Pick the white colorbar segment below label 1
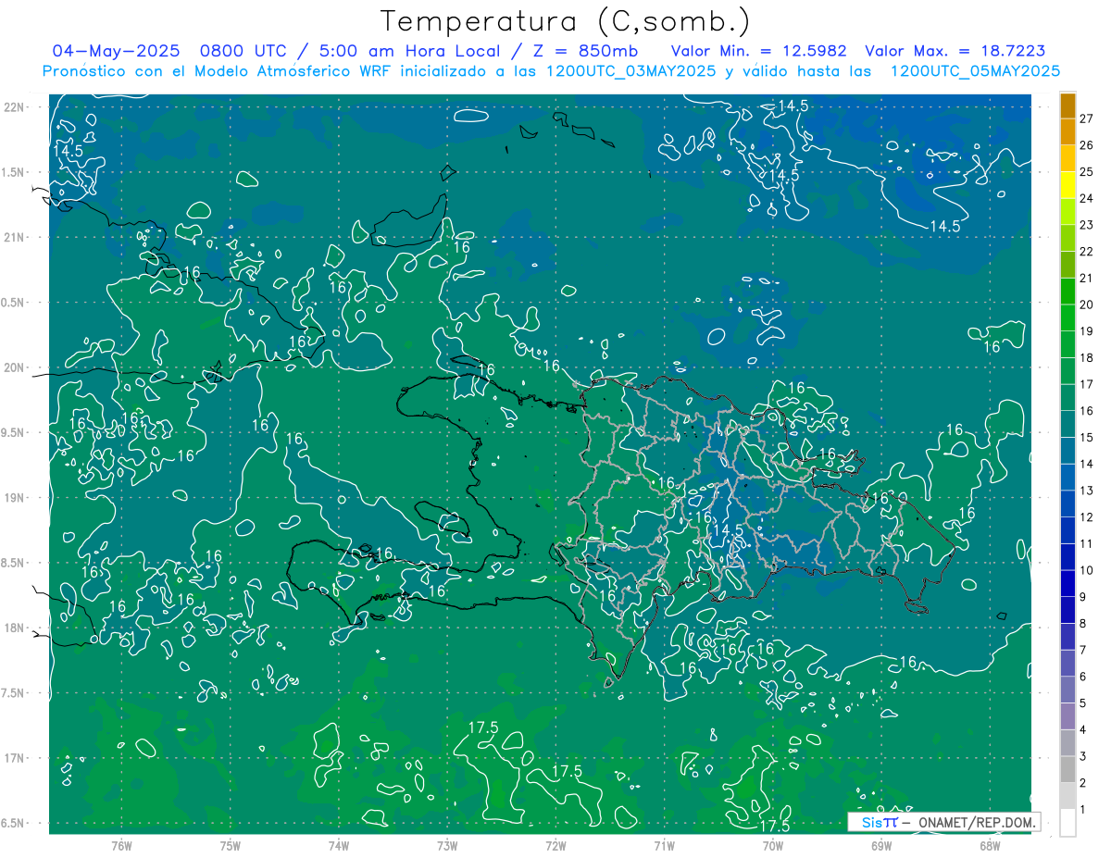1111x858 pixels. (1067, 823)
